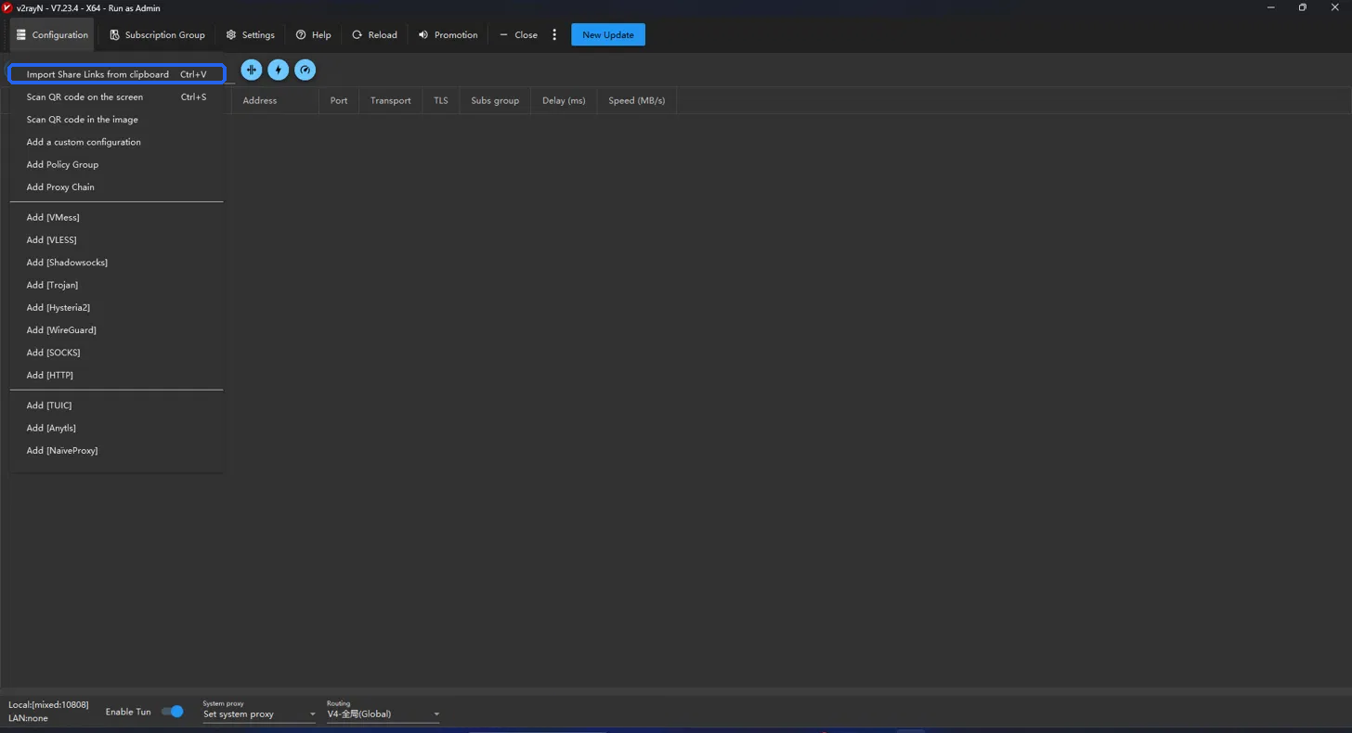Click the LAN:none status text
Screen dimensions: 1352x733
tap(28, 718)
